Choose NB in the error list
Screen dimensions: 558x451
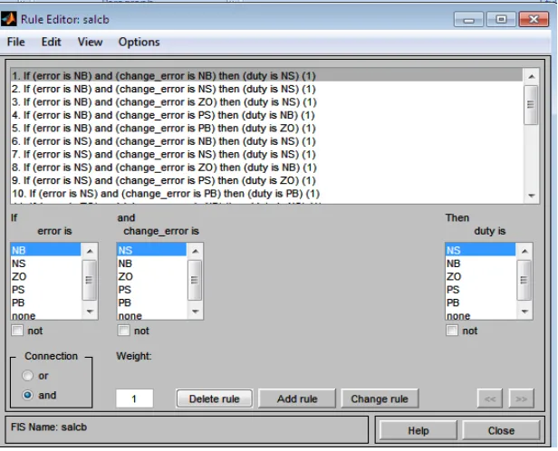pyautogui.click(x=45, y=250)
